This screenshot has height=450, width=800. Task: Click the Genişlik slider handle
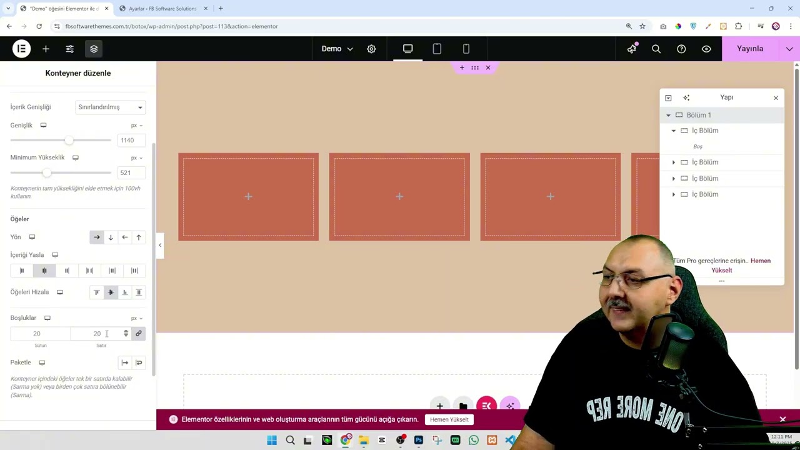69,141
